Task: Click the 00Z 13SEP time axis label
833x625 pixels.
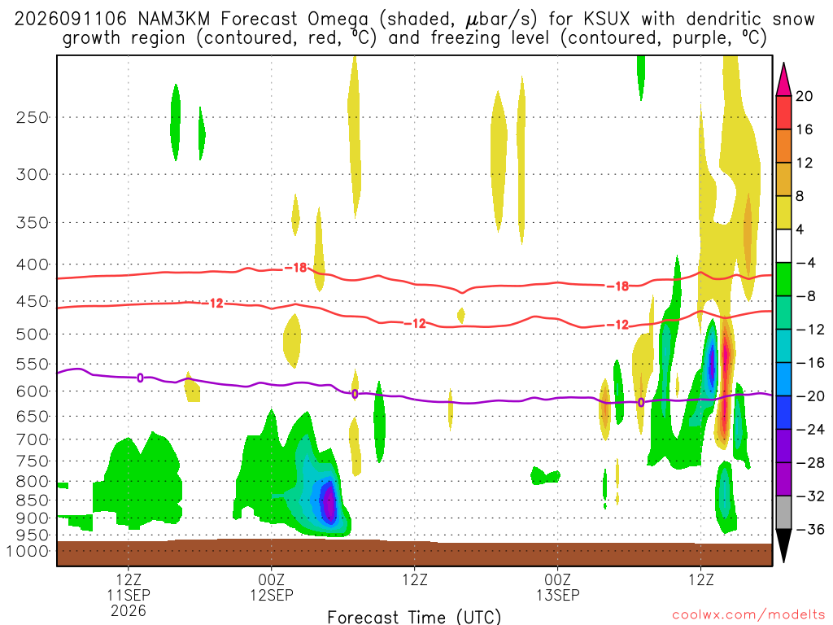Action: pos(558,588)
